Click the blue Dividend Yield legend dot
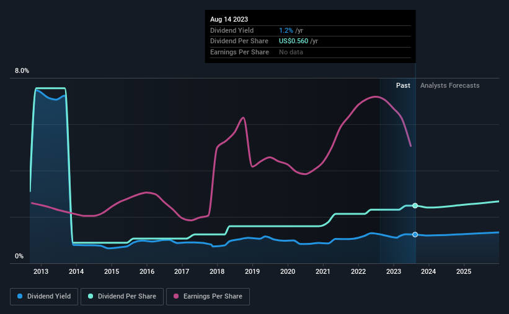The image size is (509, 314). click(20, 296)
